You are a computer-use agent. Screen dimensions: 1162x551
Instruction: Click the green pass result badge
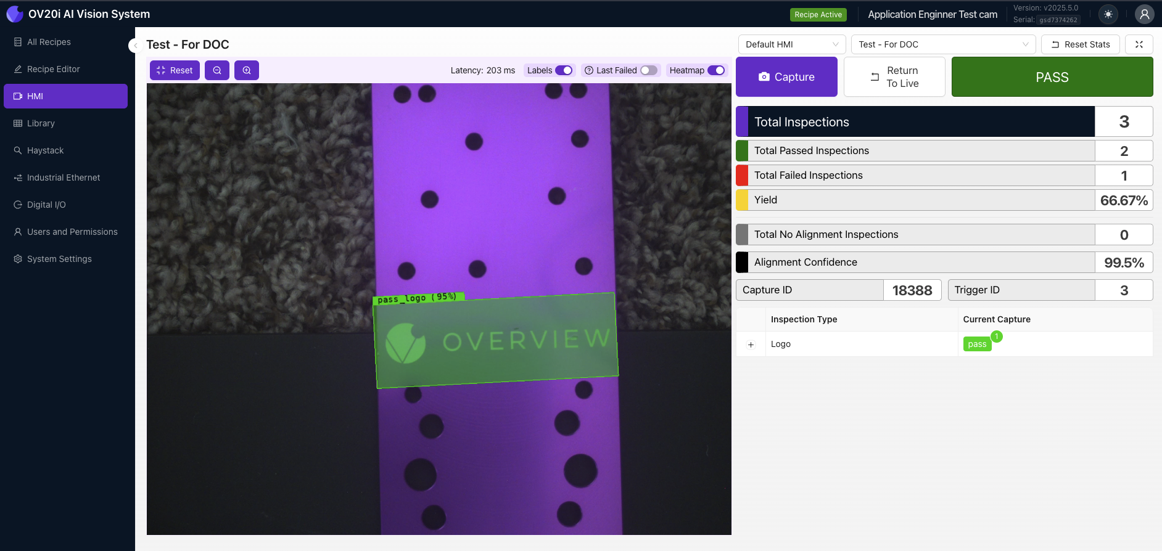(x=977, y=344)
